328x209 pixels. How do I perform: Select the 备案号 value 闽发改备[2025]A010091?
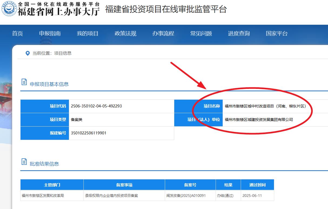tap(186, 196)
